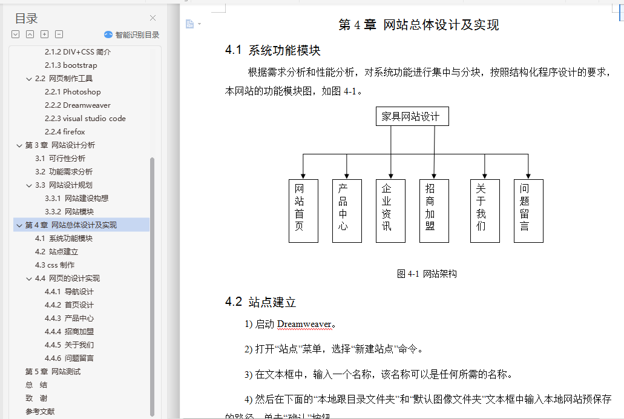Image resolution: width=624 pixels, height=419 pixels.
Task: Jump to 3.3.1 网站建设构想
Action: (x=76, y=199)
